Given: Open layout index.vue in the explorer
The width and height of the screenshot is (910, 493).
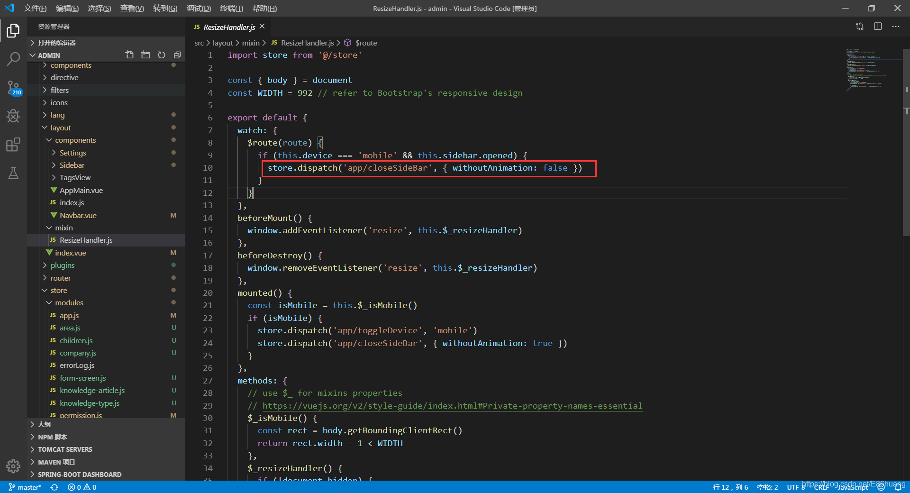Looking at the screenshot, I should click(71, 253).
